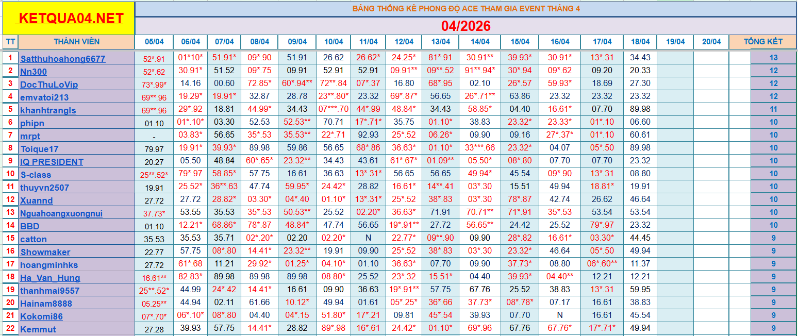Select the khanhtrangls member link
Image resolution: width=798 pixels, height=336 pixels.
pos(48,110)
